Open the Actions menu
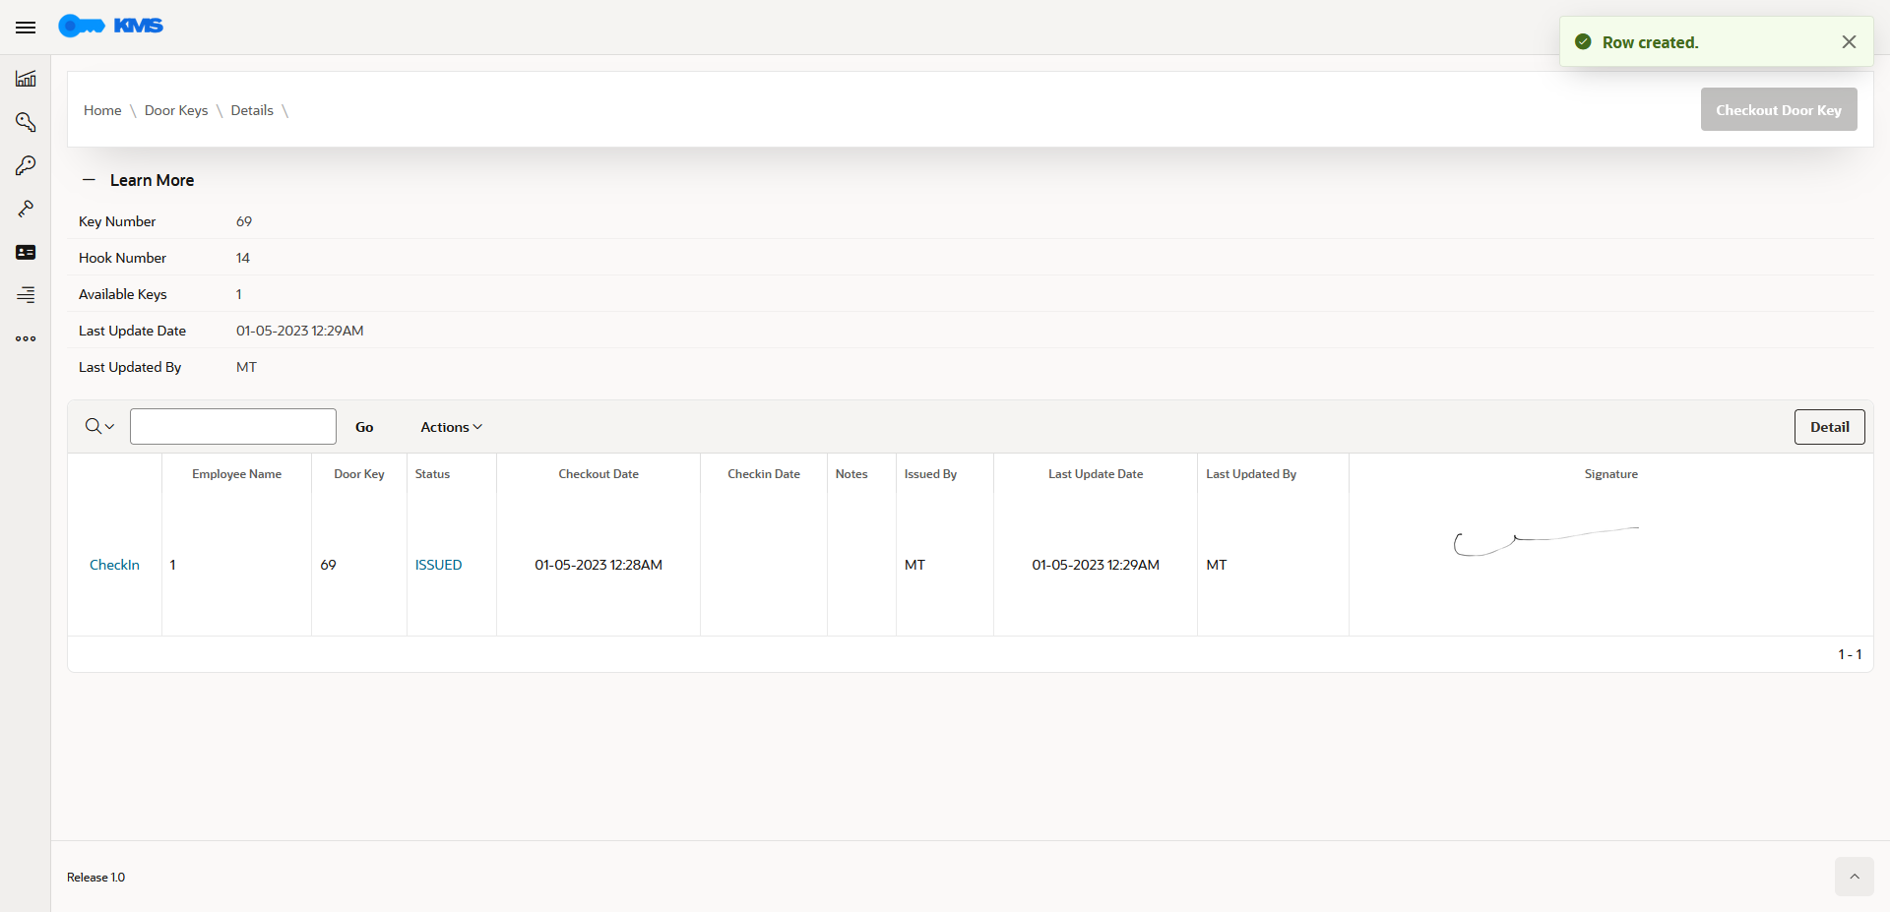 [451, 427]
